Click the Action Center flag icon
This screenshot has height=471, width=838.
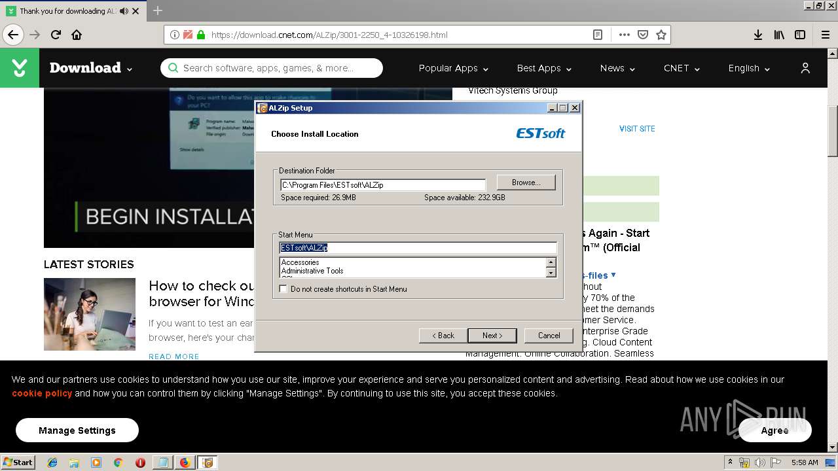(775, 462)
